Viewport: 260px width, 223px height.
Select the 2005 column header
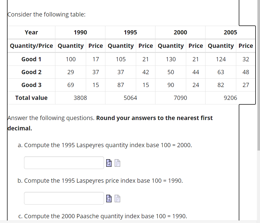coord(230,32)
